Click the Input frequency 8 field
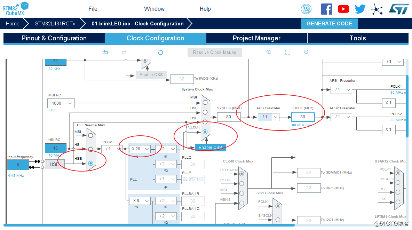Image resolution: width=412 pixels, height=230 pixels. [x=18, y=165]
